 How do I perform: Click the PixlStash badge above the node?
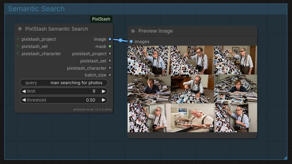click(x=101, y=19)
